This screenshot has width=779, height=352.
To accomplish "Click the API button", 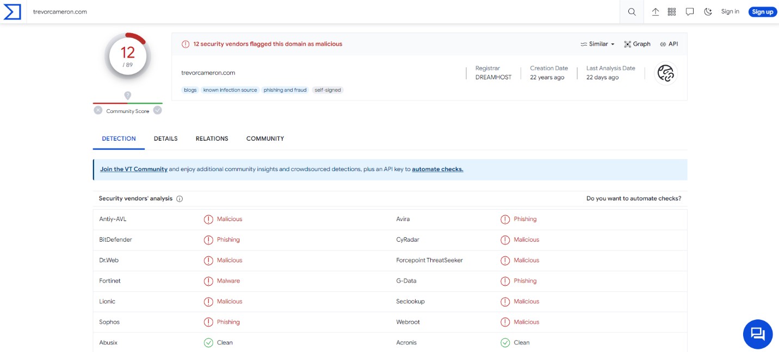I will tap(669, 44).
